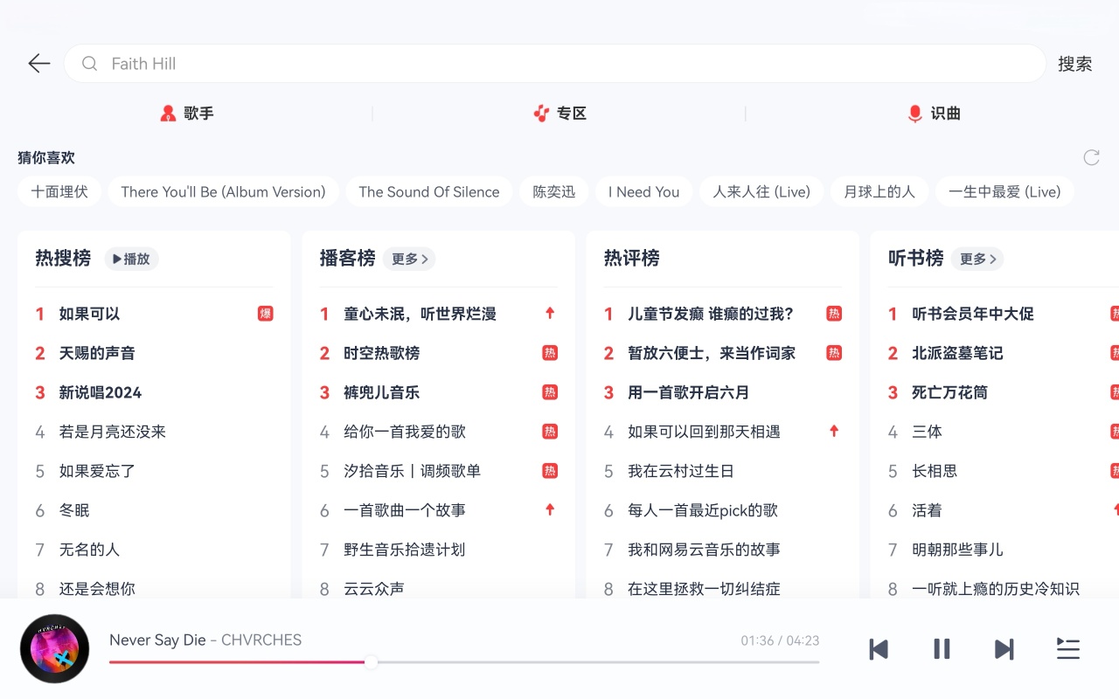Open the 专区 zone section

click(x=559, y=114)
